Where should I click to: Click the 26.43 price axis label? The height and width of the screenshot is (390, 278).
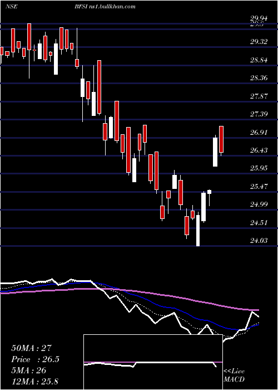coord(259,150)
